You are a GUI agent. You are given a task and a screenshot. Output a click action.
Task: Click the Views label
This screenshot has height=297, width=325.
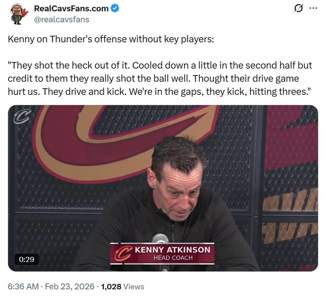(134, 286)
